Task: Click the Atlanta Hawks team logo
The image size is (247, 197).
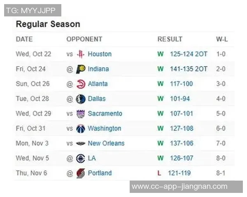Action: pyautogui.click(x=81, y=84)
